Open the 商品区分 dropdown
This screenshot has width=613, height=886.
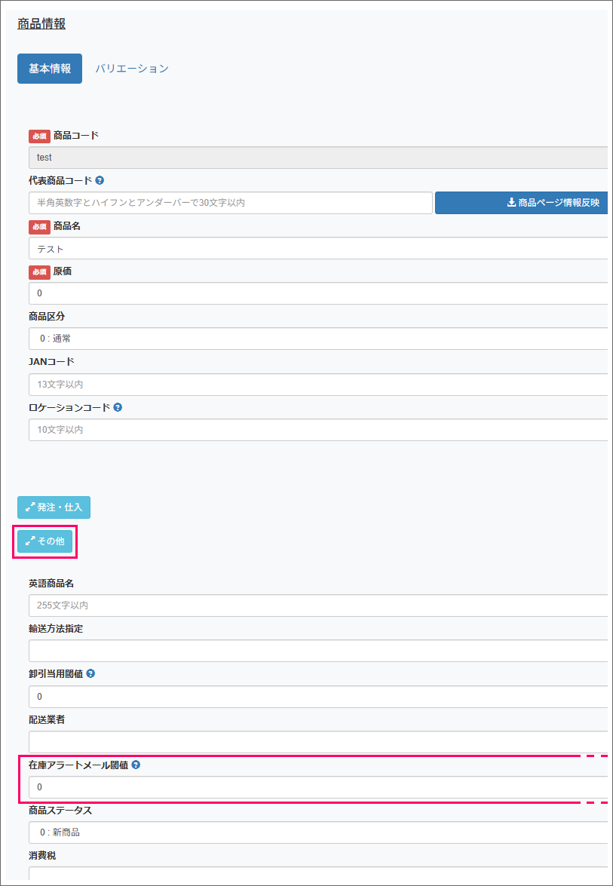(x=317, y=339)
